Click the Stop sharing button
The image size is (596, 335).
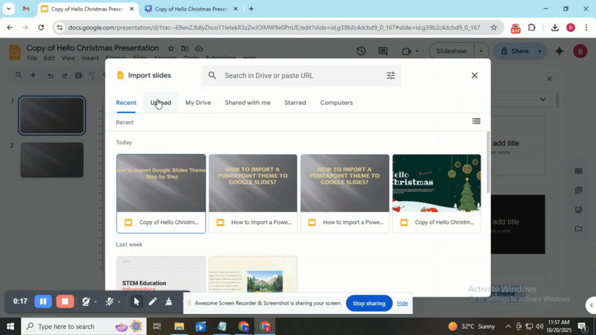369,303
